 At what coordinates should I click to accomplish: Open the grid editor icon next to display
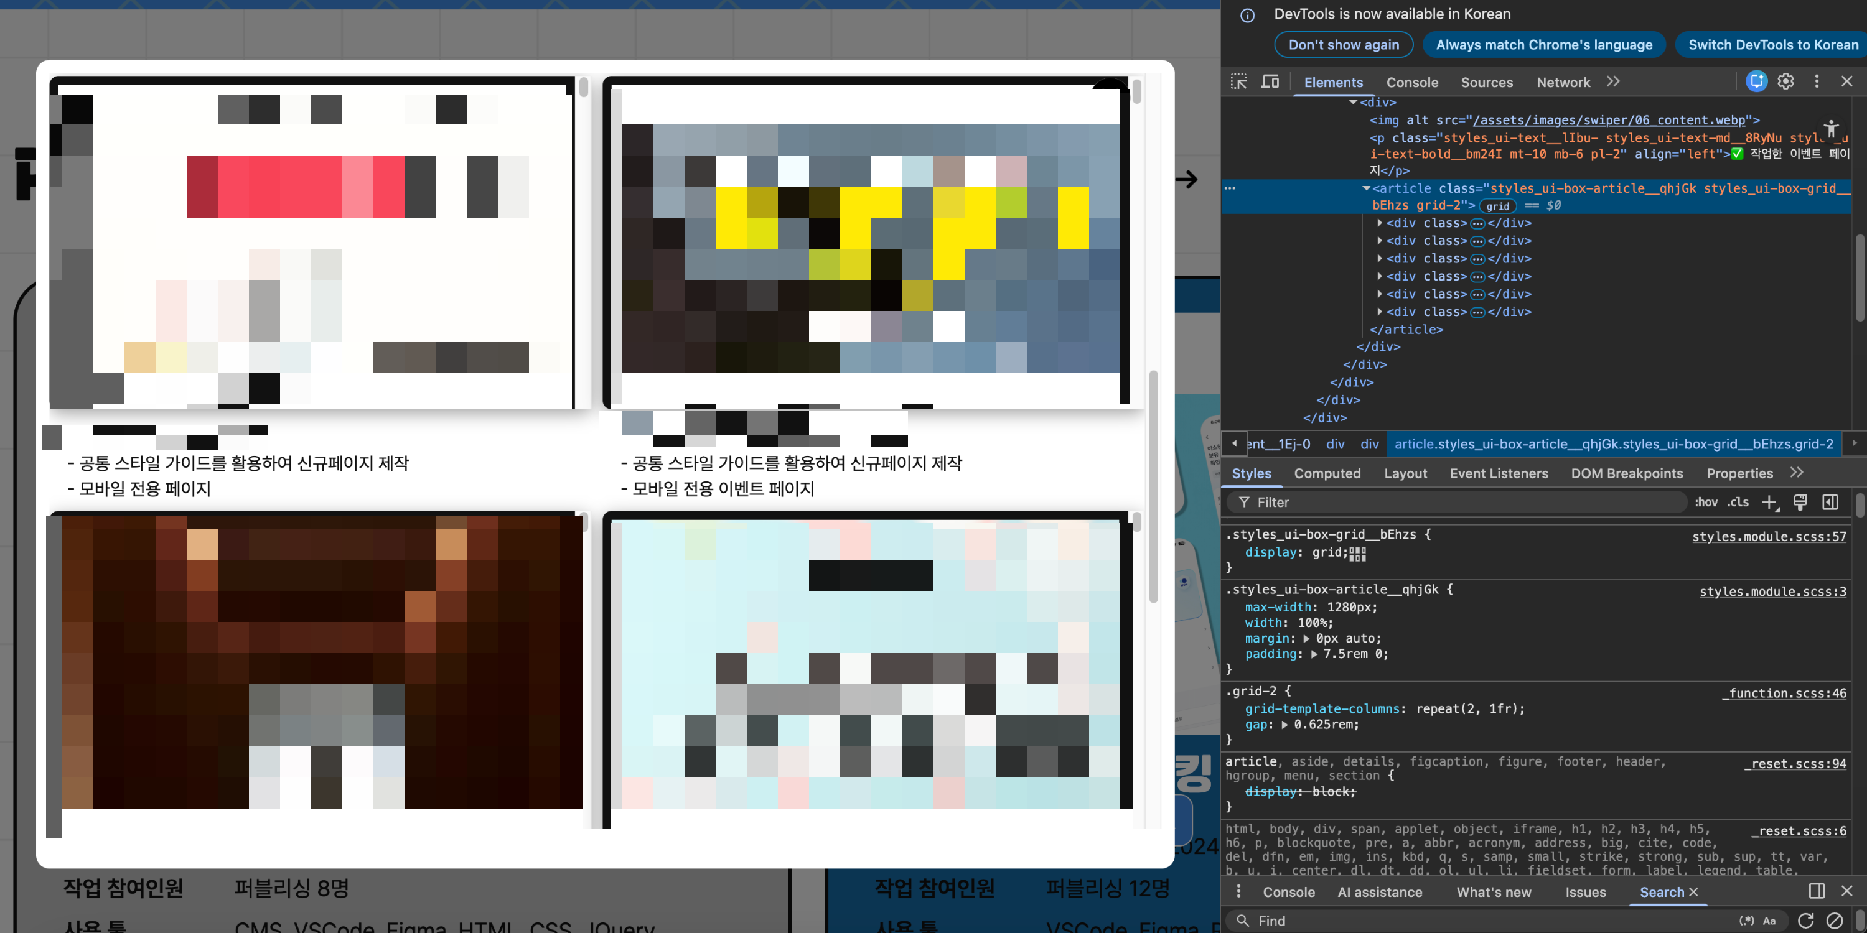pyautogui.click(x=1357, y=554)
